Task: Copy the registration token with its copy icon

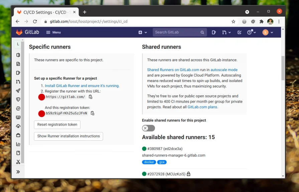Action: pyautogui.click(x=93, y=113)
